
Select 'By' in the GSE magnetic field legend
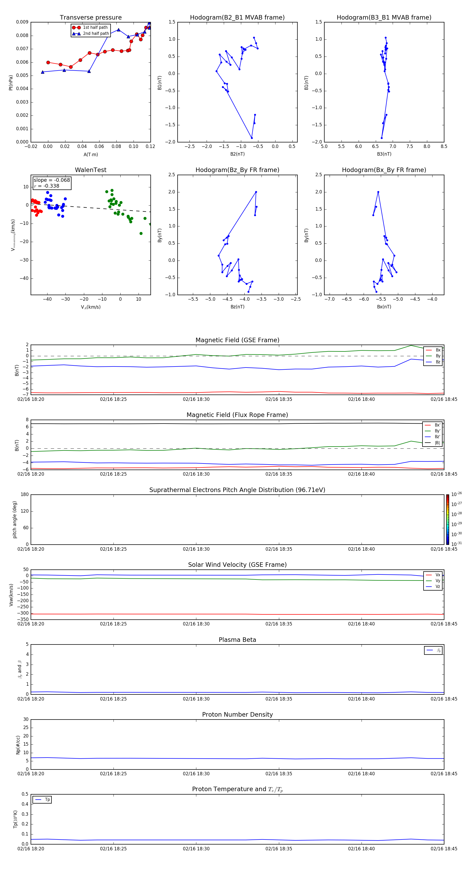pyautogui.click(x=433, y=356)
